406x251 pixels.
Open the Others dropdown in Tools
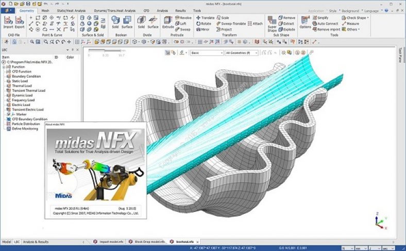point(351,29)
